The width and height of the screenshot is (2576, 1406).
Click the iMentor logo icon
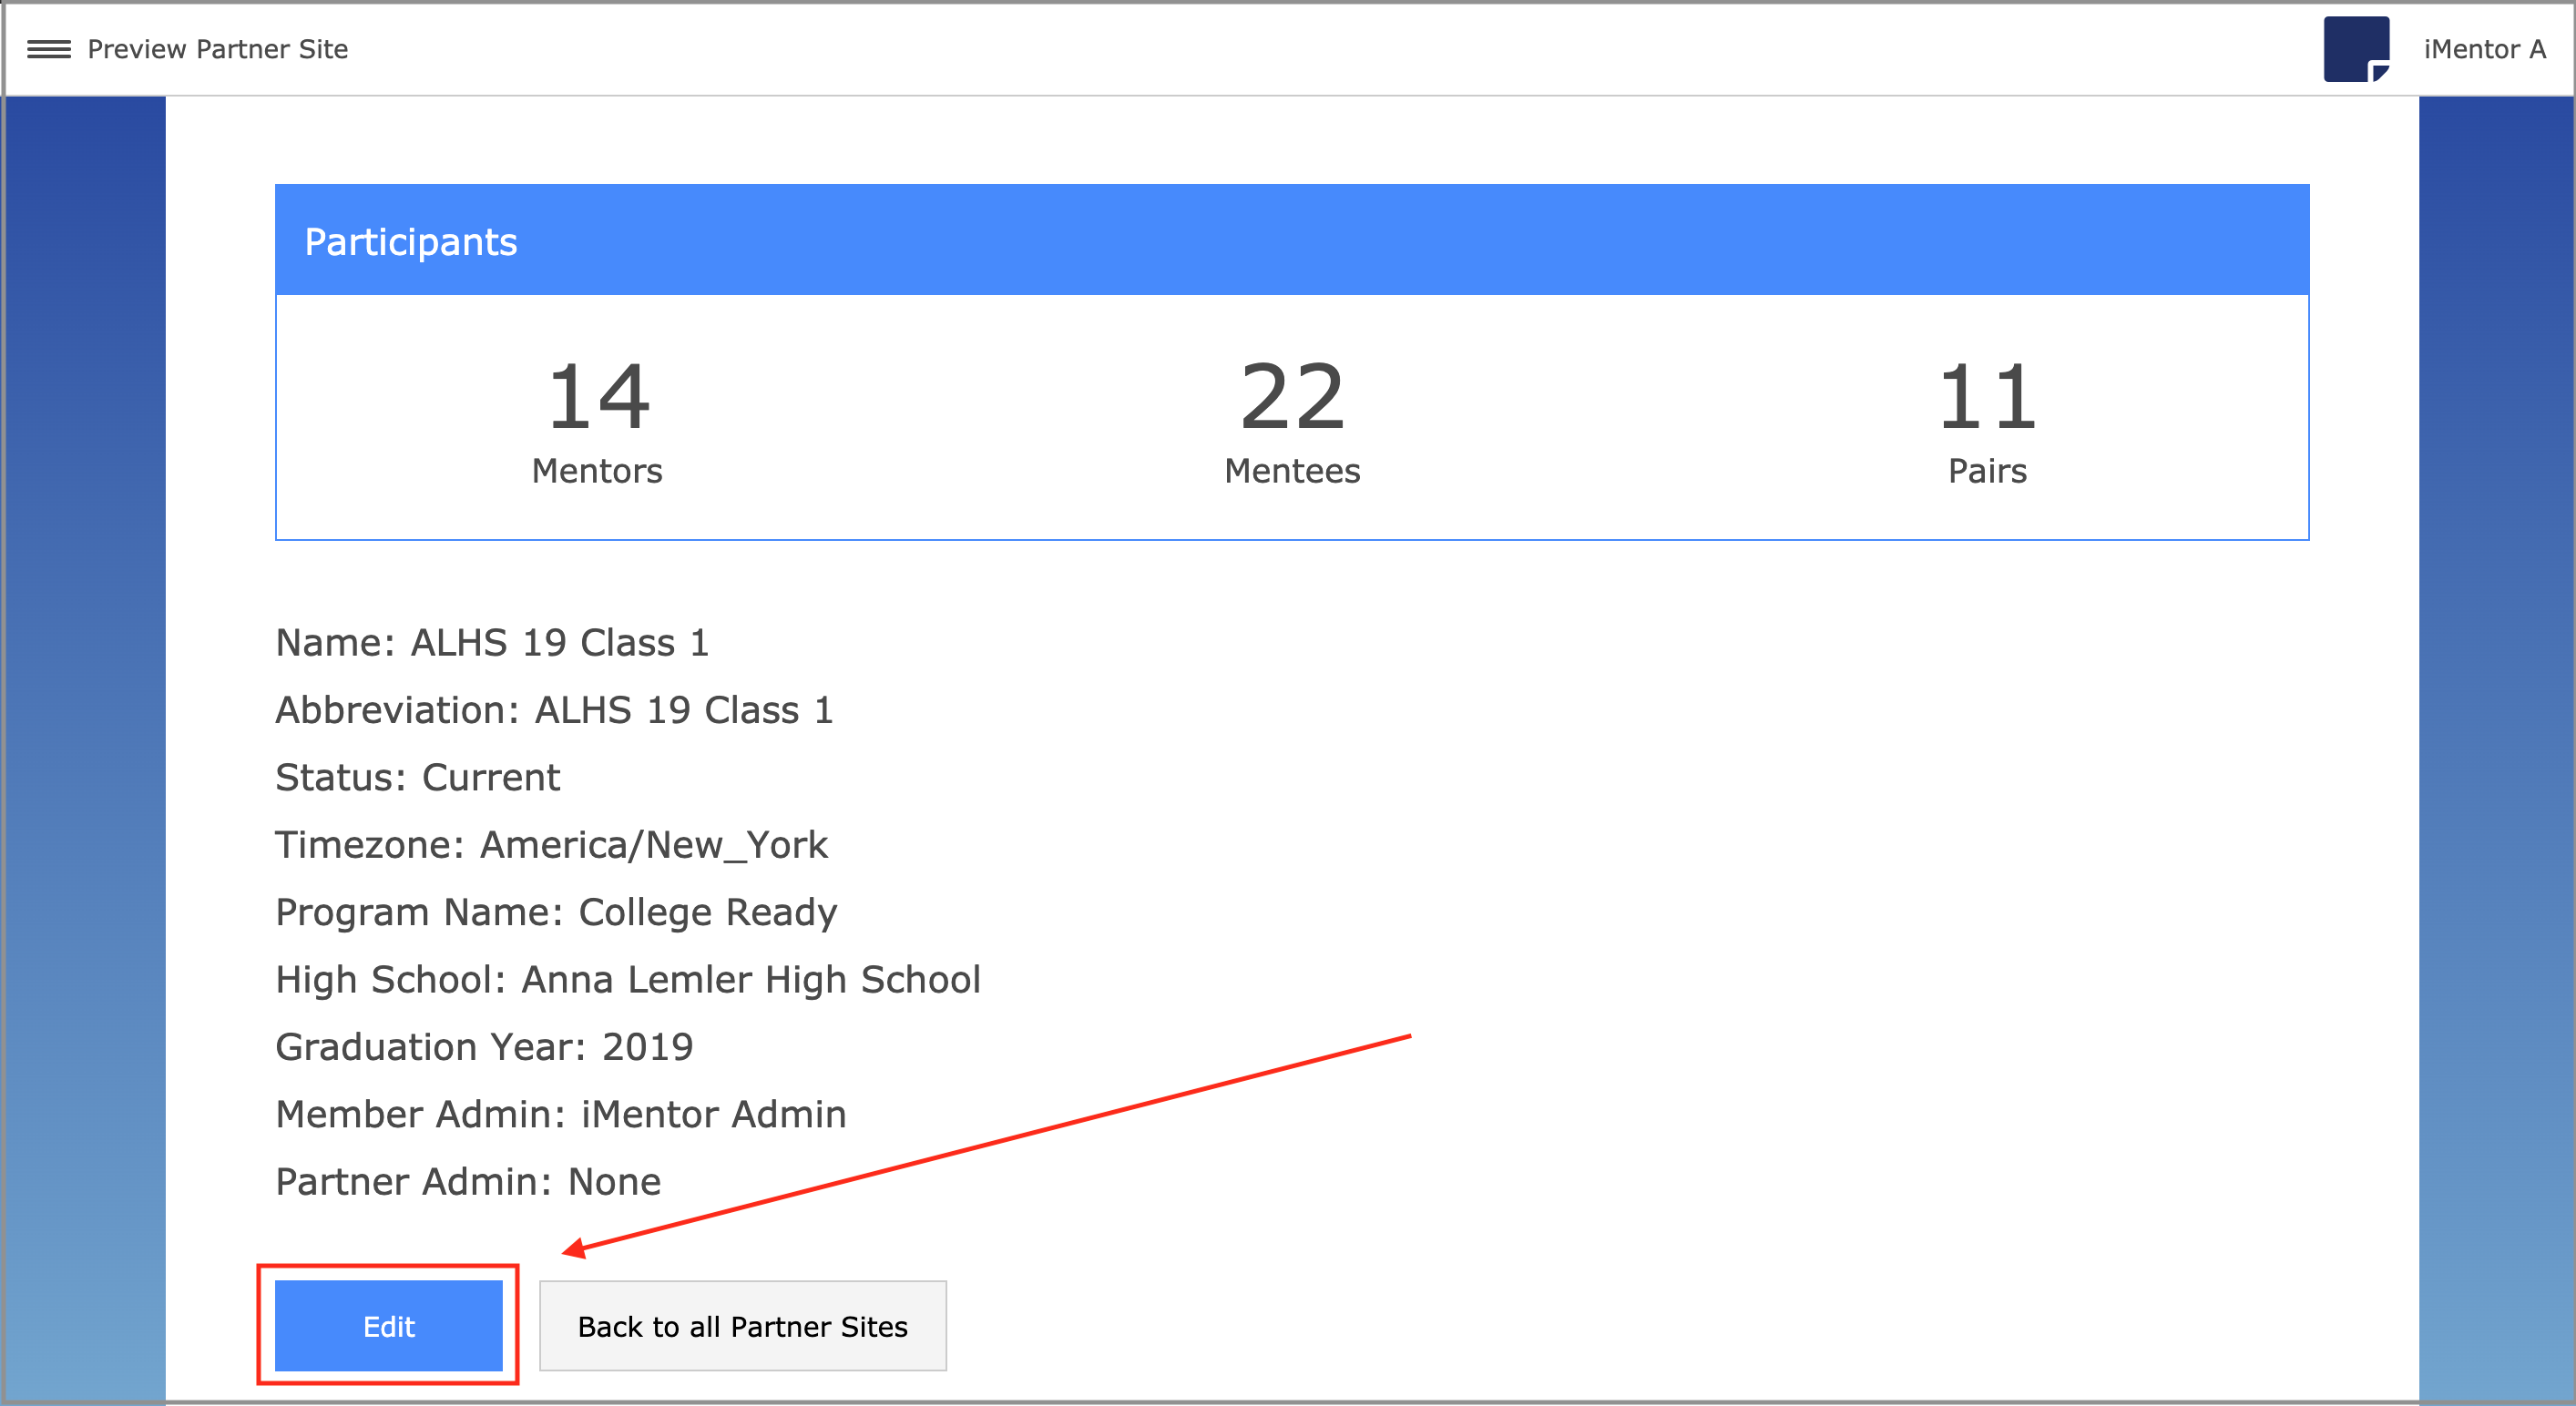(x=2355, y=49)
